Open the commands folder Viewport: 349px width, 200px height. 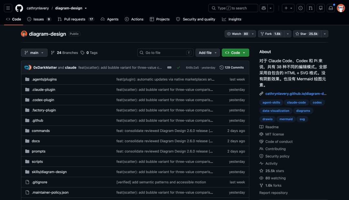(41, 131)
